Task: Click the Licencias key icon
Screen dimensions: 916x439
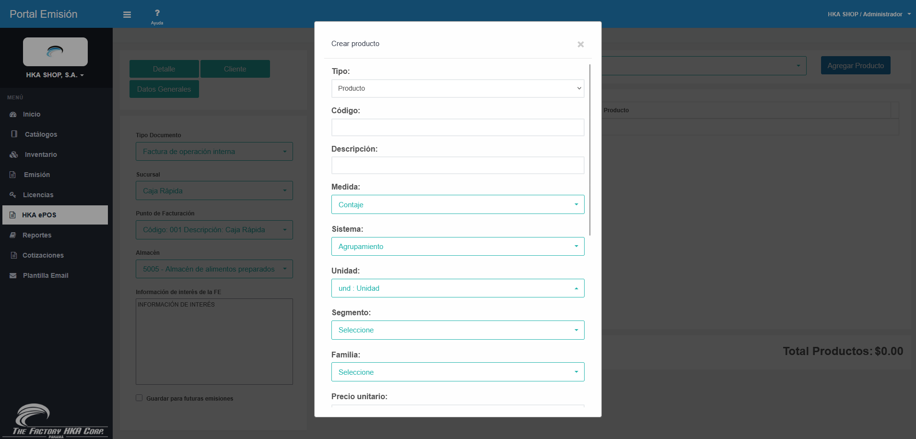Action: coord(13,195)
